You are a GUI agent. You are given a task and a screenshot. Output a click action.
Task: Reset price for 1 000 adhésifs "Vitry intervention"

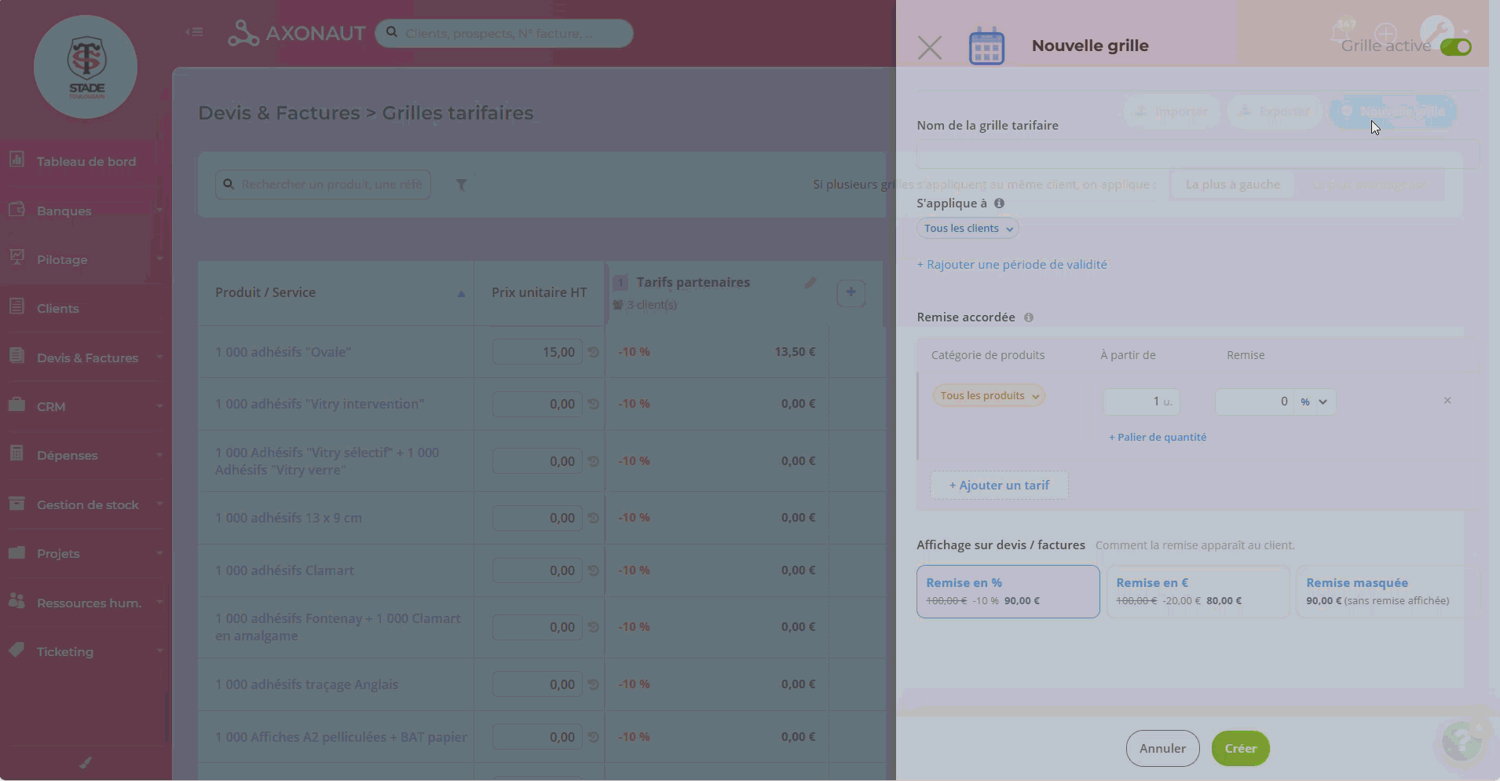click(x=594, y=404)
